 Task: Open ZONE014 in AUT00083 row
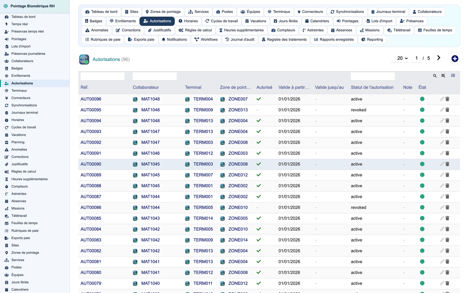pos(238,240)
